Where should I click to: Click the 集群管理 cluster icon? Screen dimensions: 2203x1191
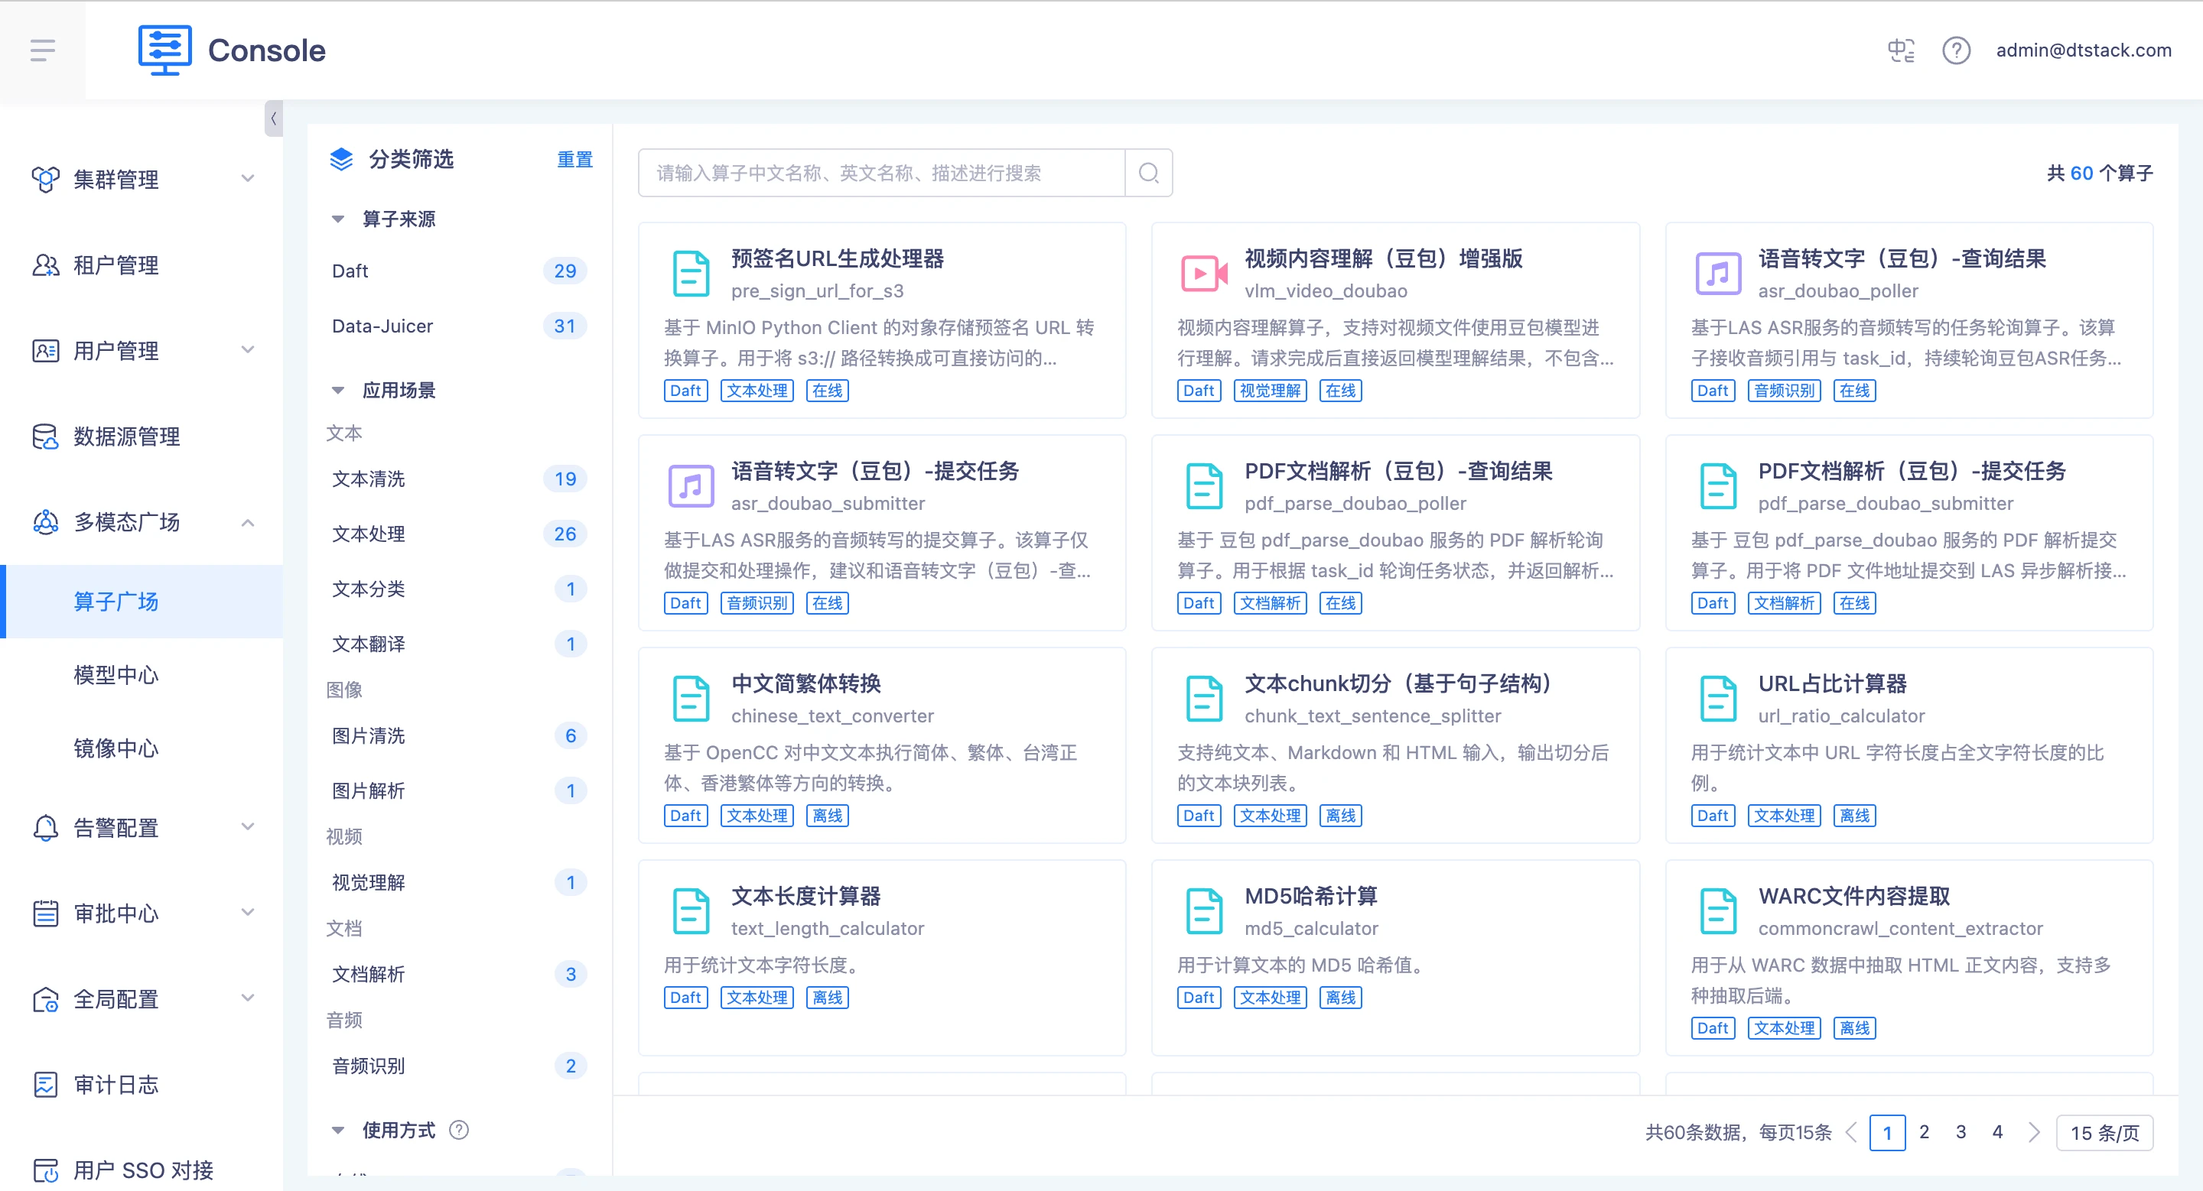(x=45, y=180)
